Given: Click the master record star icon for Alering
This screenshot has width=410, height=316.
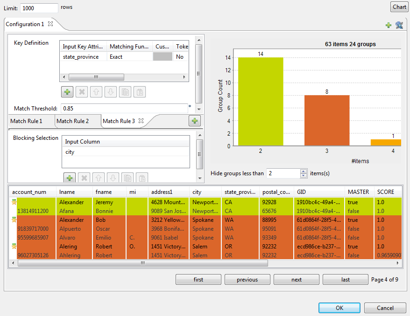Looking at the screenshot, I should point(14,246).
